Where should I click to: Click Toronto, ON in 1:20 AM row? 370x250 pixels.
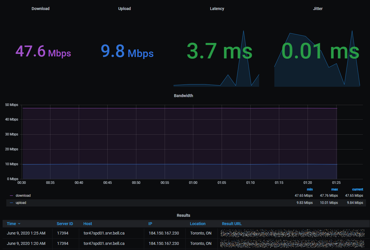point(201,243)
